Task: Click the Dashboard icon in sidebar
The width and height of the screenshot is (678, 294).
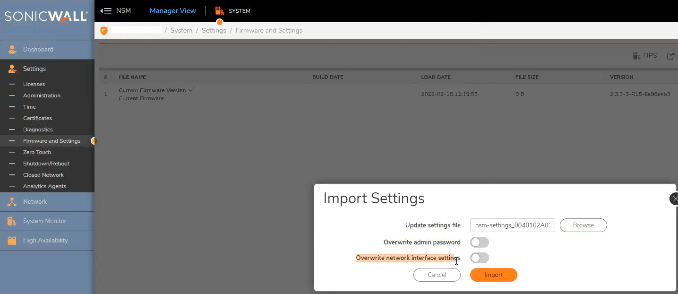Action: 12,50
